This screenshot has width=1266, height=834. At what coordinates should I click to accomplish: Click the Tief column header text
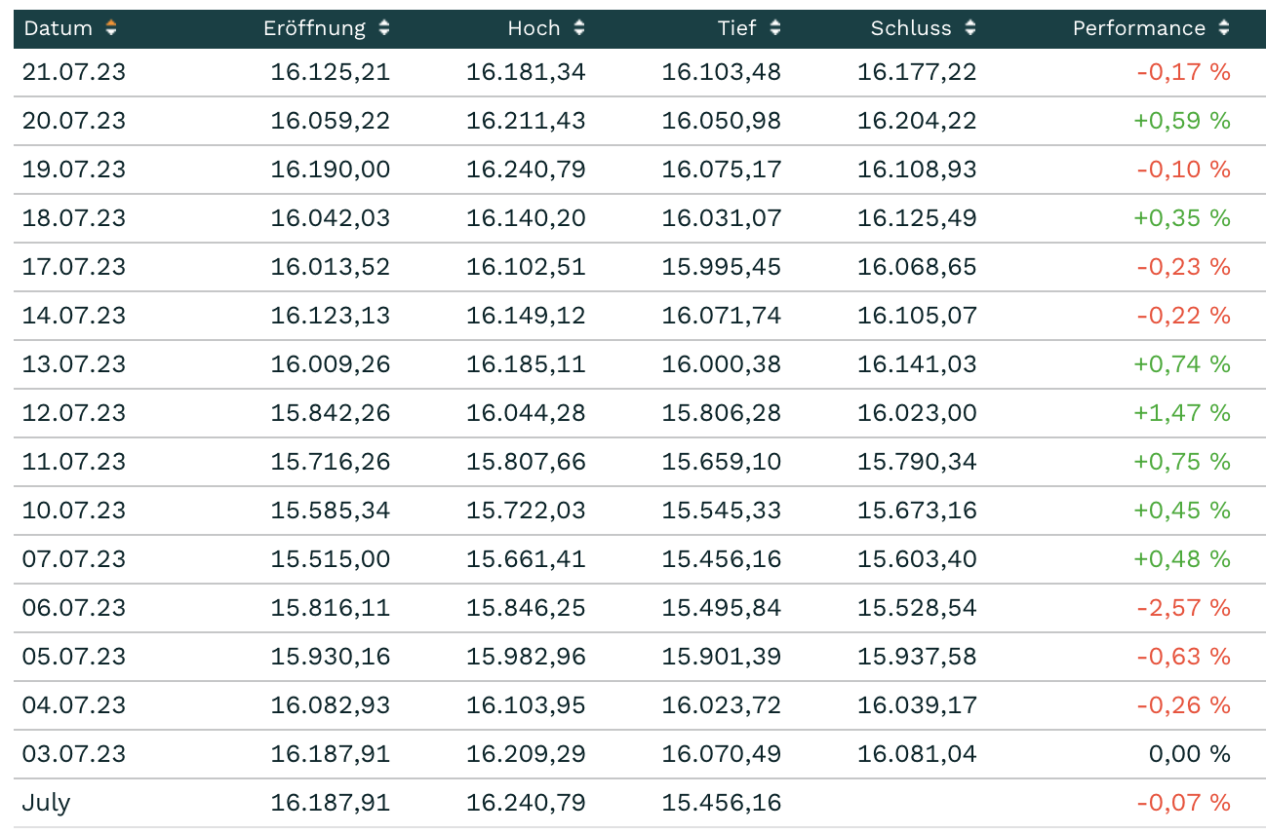(736, 28)
